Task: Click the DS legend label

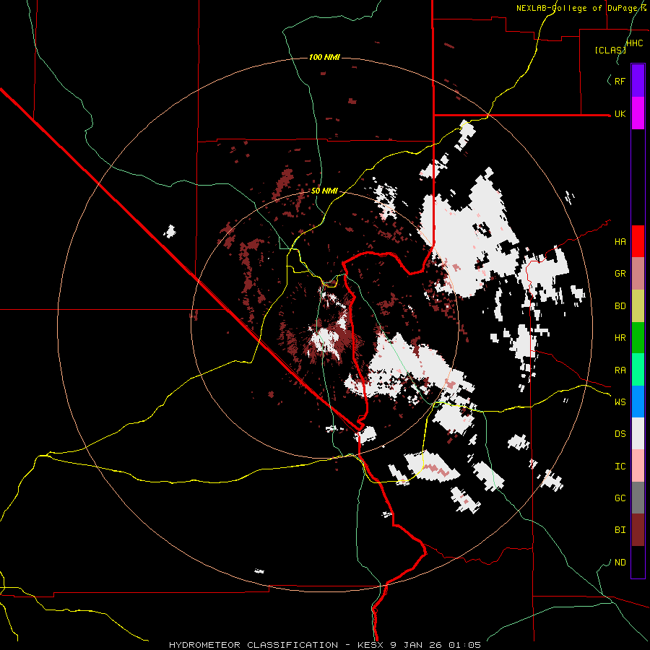Action: (x=620, y=434)
